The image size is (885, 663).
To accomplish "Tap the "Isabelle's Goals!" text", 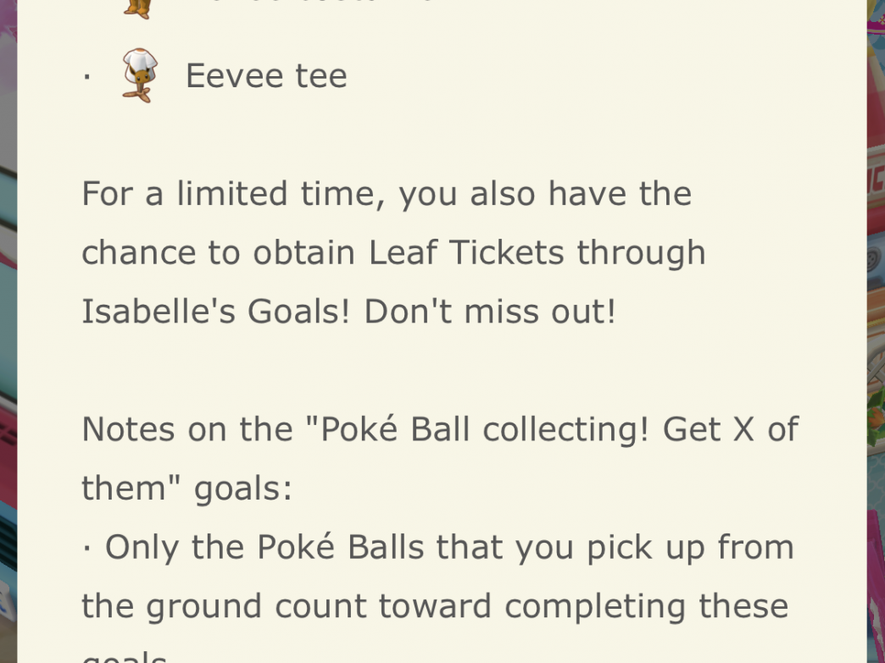I will point(216,312).
